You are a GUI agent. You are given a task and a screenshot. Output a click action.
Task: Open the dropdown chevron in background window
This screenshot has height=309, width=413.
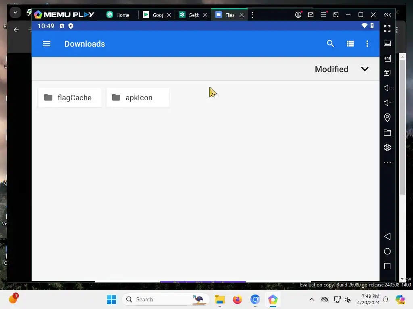(15, 12)
